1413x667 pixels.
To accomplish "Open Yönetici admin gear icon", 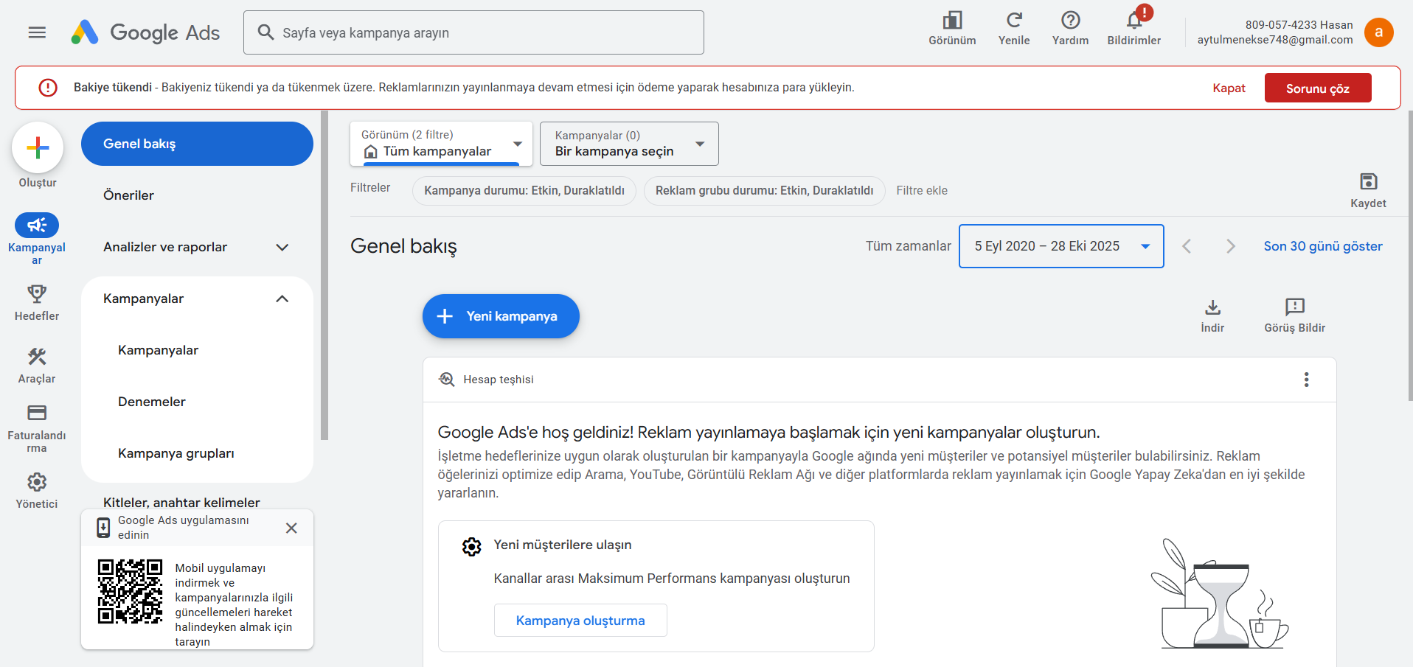I will [37, 483].
